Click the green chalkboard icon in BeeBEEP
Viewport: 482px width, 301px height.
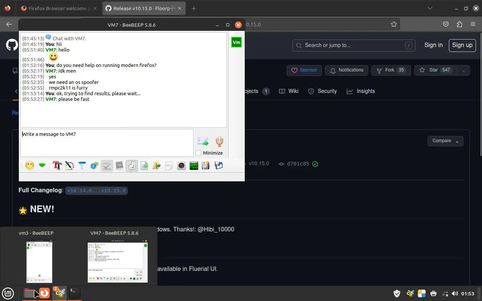pyautogui.click(x=194, y=165)
